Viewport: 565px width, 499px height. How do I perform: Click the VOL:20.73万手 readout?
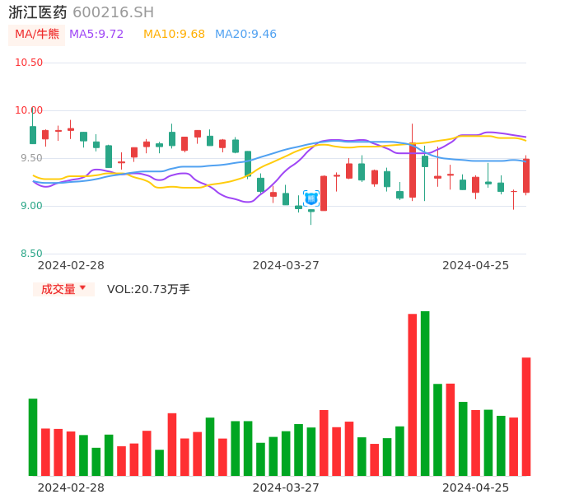click(x=148, y=289)
